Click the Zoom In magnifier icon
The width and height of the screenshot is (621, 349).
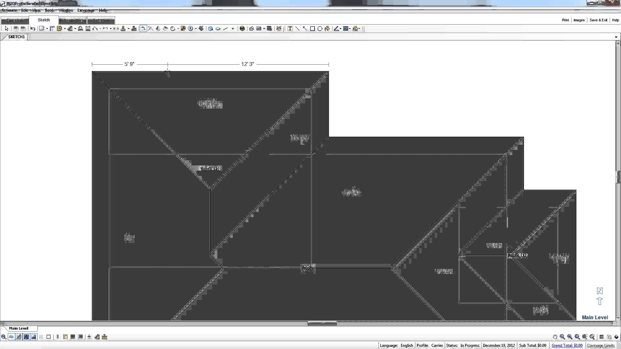(x=570, y=337)
